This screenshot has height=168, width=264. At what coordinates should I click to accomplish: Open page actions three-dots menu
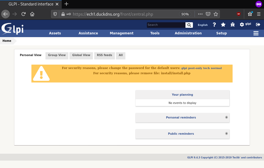200,14
